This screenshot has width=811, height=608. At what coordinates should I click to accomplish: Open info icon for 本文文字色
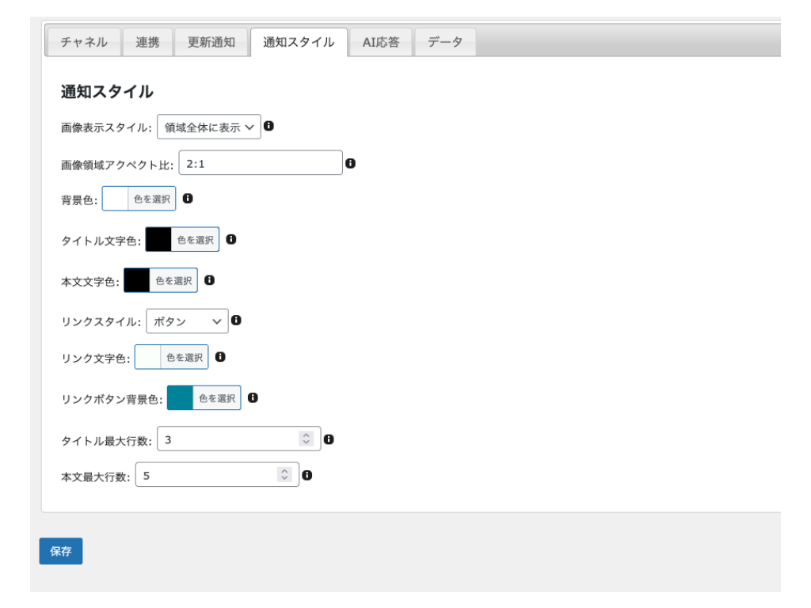pyautogui.click(x=209, y=280)
